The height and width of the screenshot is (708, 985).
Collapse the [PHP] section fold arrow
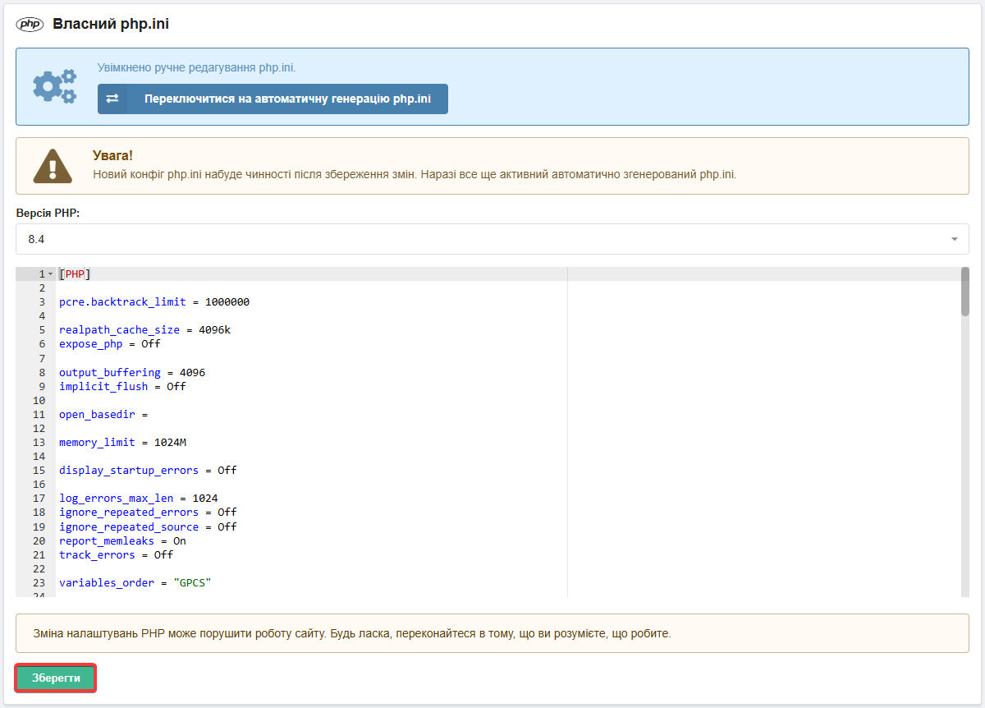click(50, 274)
